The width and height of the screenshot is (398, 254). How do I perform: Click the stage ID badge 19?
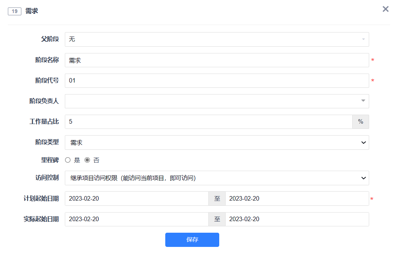pyautogui.click(x=15, y=11)
